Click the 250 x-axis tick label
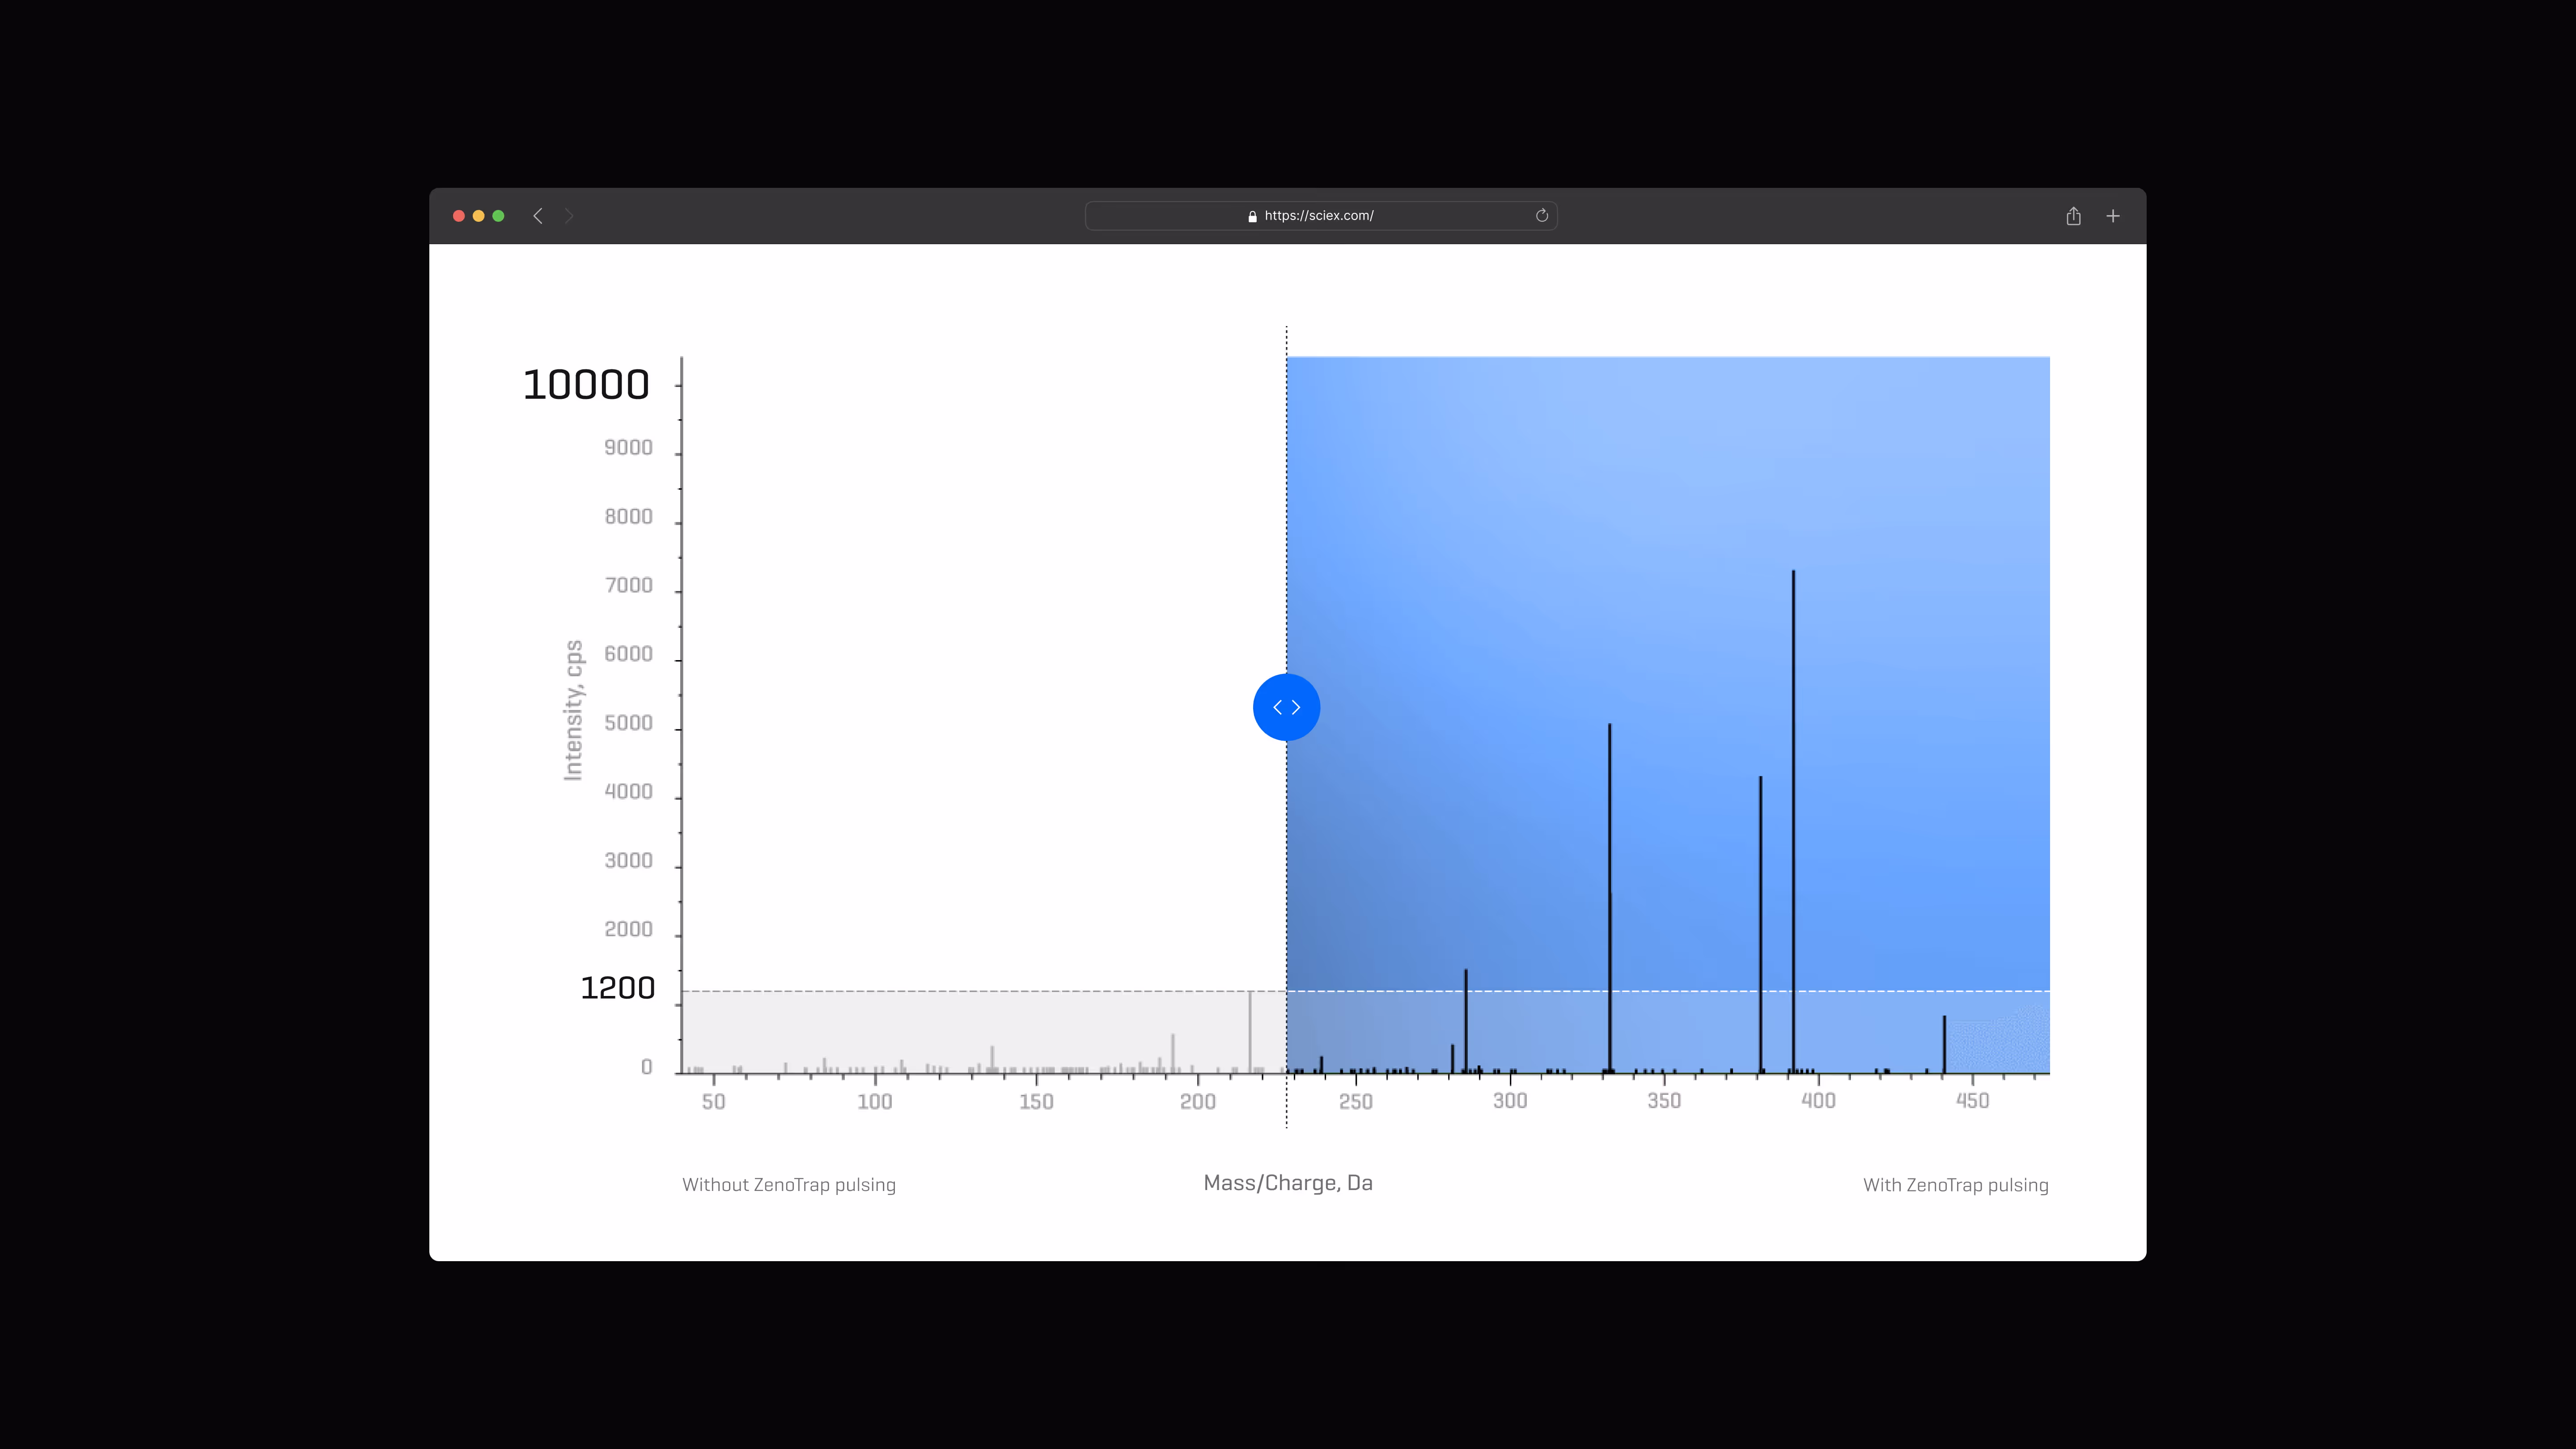 [1356, 1102]
